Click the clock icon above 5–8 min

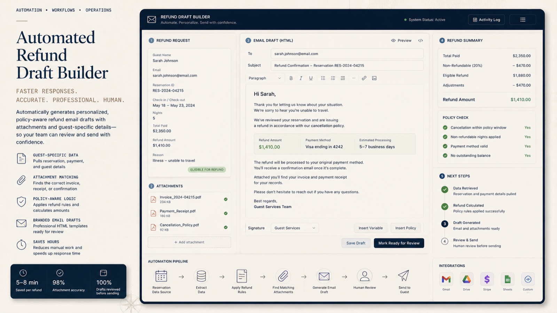(x=23, y=273)
